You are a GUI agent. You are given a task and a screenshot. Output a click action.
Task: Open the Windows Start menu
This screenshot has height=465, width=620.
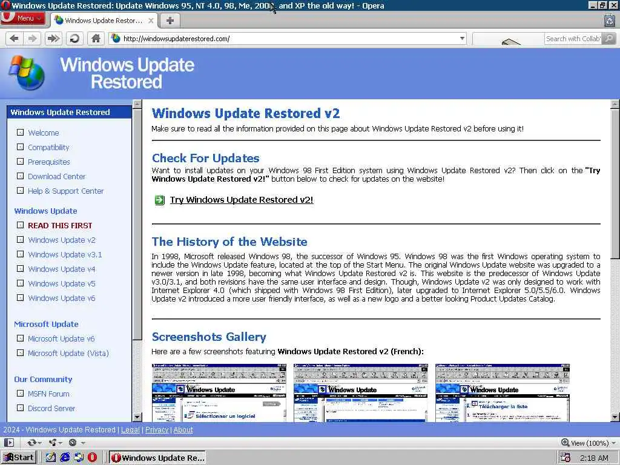click(19, 458)
